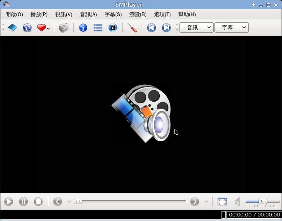Show file information with blue info icon
This screenshot has height=221, width=282.
click(83, 28)
